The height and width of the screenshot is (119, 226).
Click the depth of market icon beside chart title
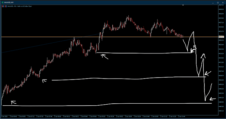coord(6,6)
